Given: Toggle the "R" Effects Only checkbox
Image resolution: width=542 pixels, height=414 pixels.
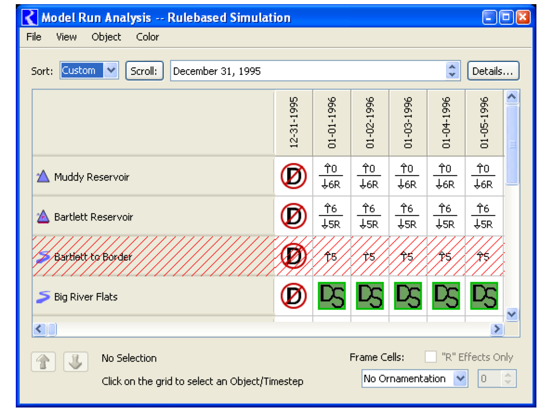Looking at the screenshot, I should point(431,357).
